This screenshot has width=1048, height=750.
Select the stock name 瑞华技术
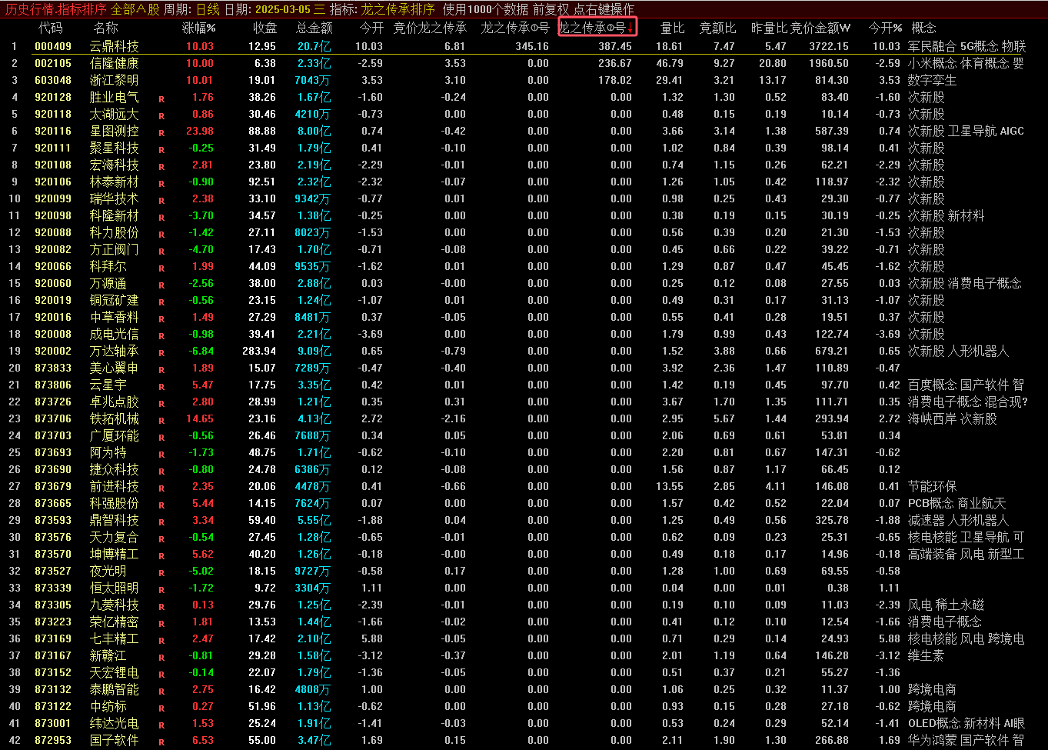coord(115,198)
